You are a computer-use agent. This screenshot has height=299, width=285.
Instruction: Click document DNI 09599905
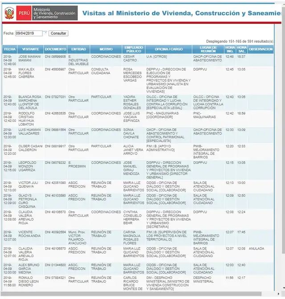55,57
